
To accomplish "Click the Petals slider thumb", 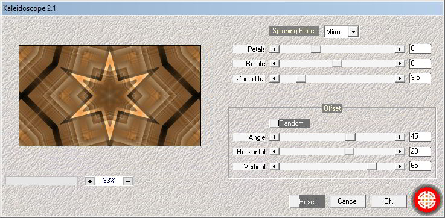I will pos(316,49).
